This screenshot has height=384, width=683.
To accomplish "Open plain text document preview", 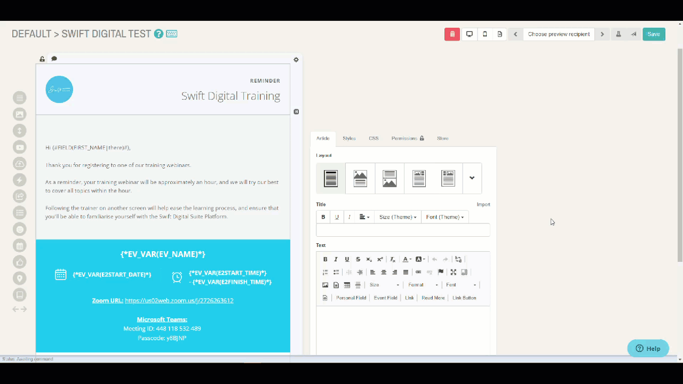I will pos(499,34).
